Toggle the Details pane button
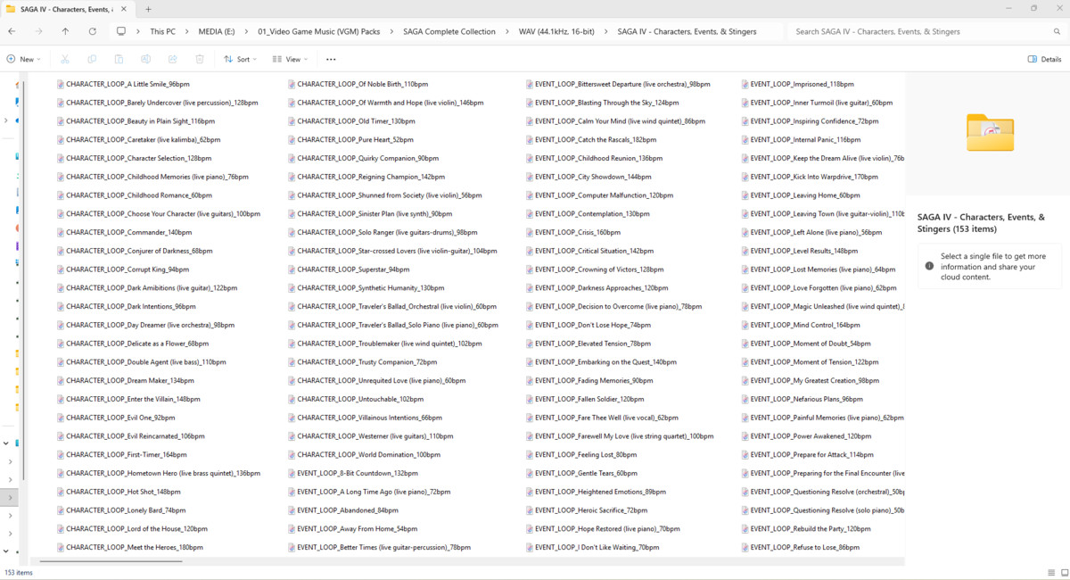Image resolution: width=1070 pixels, height=580 pixels. (x=1044, y=59)
